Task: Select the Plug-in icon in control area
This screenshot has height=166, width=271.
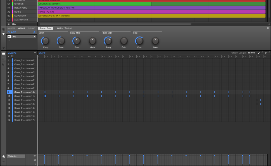Action: 4,34
